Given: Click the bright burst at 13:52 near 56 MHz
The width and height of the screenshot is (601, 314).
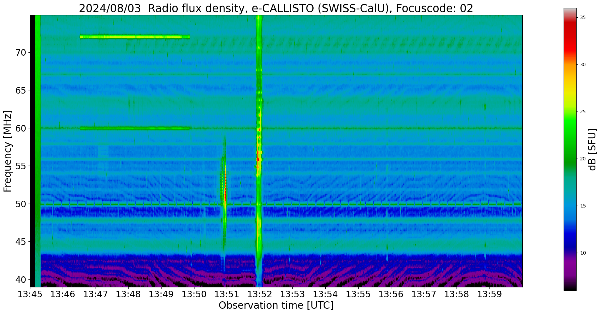Looking at the screenshot, I should click(x=259, y=160).
